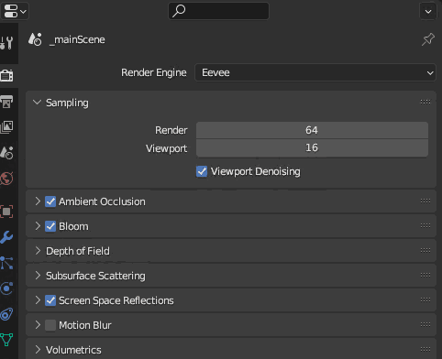Click the Bloom panel drag grip

pos(425,225)
